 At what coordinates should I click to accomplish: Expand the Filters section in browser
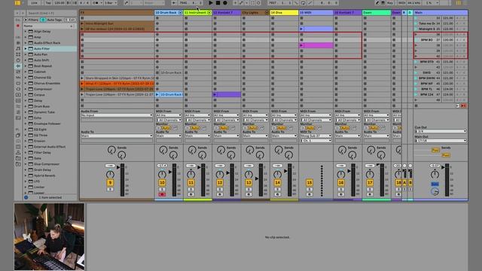tap(26, 20)
